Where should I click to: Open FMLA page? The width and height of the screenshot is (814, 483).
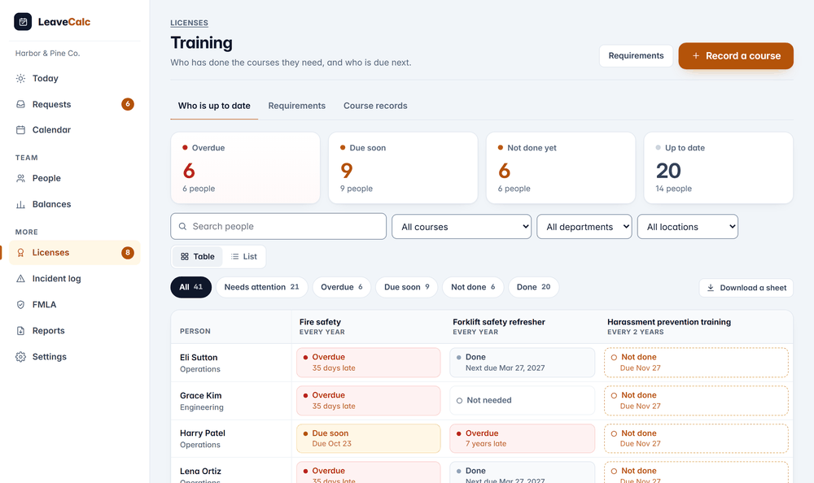(75, 305)
